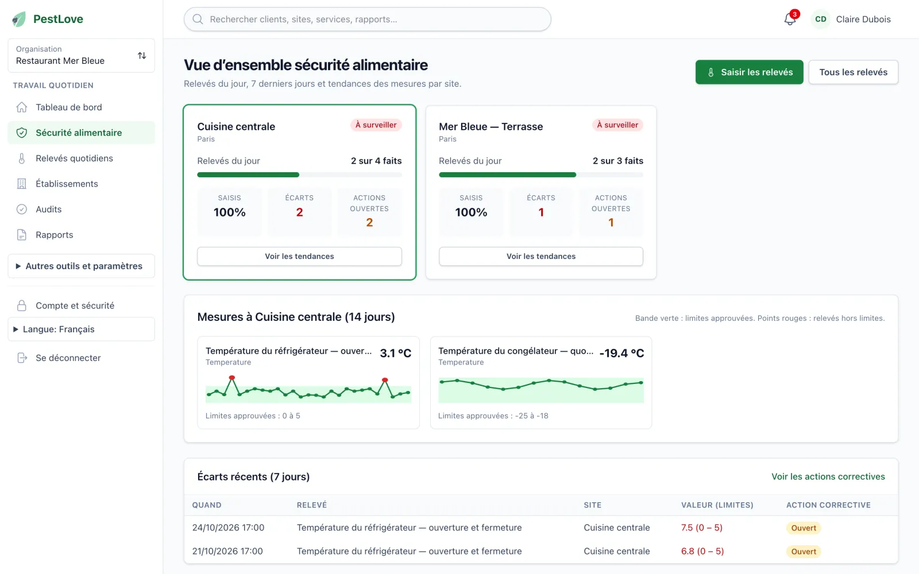Click the CD user avatar
The width and height of the screenshot is (919, 574).
821,19
